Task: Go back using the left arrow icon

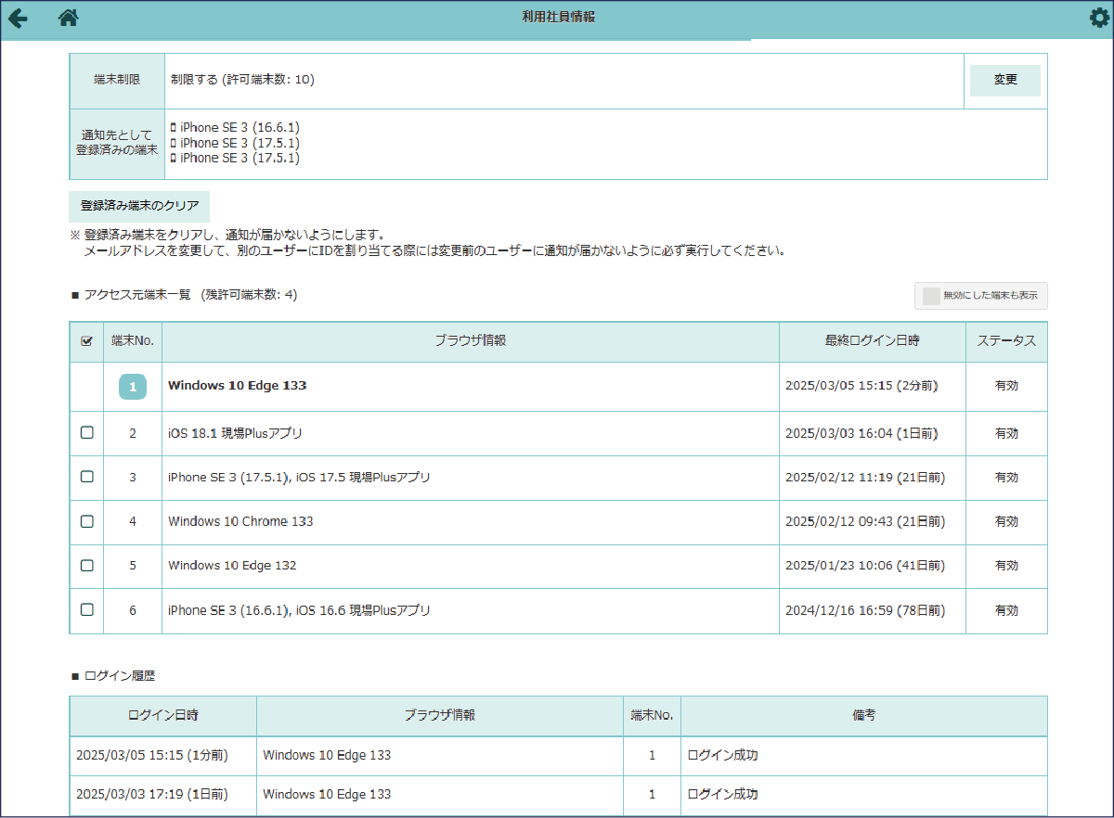Action: [x=18, y=18]
